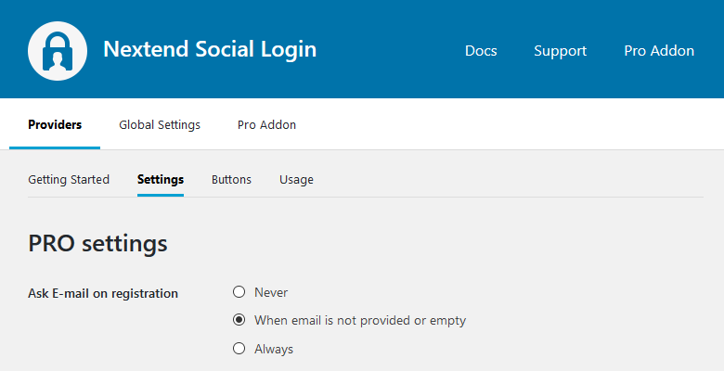Image resolution: width=724 pixels, height=371 pixels.
Task: Click the "Always" option label text
Action: [x=274, y=350]
